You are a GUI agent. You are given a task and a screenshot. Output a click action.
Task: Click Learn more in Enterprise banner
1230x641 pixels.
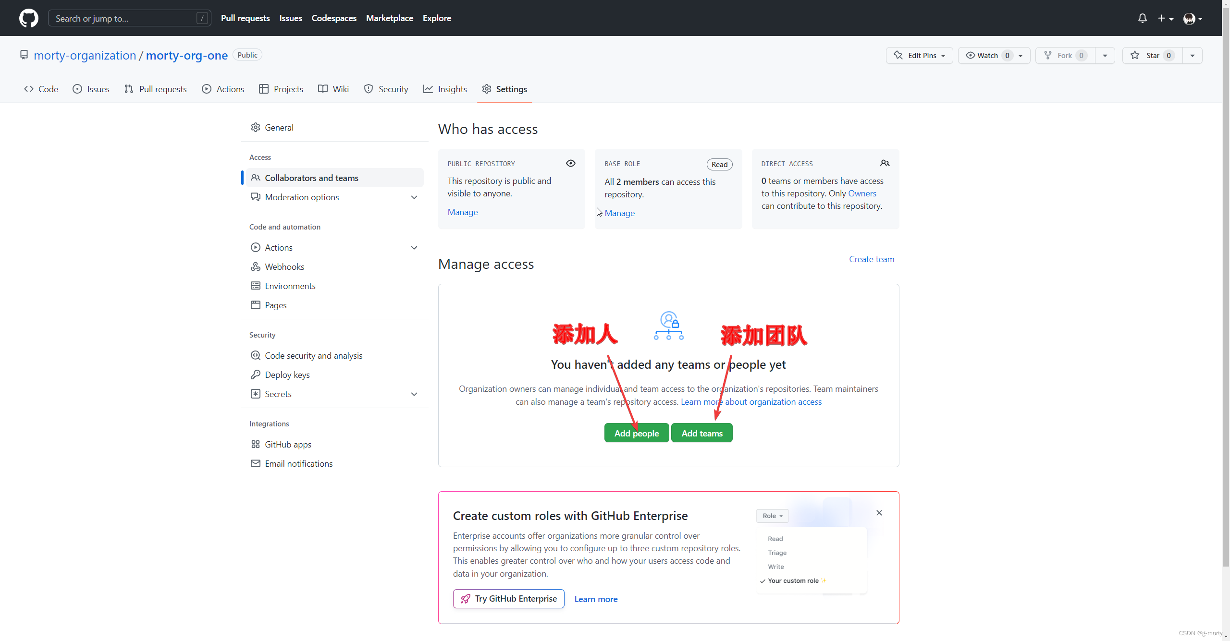click(x=596, y=599)
